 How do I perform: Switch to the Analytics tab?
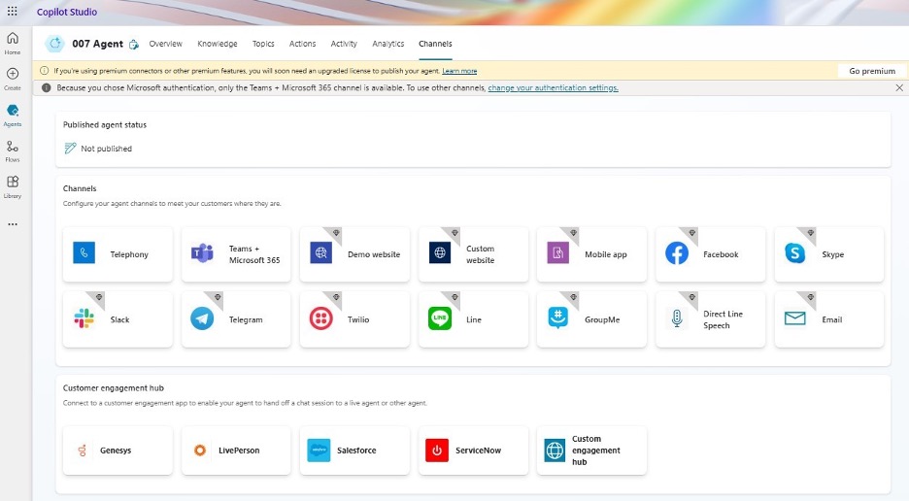click(x=387, y=44)
